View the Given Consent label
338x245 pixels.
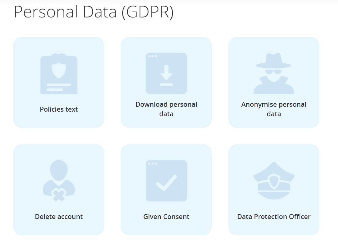coord(166,217)
